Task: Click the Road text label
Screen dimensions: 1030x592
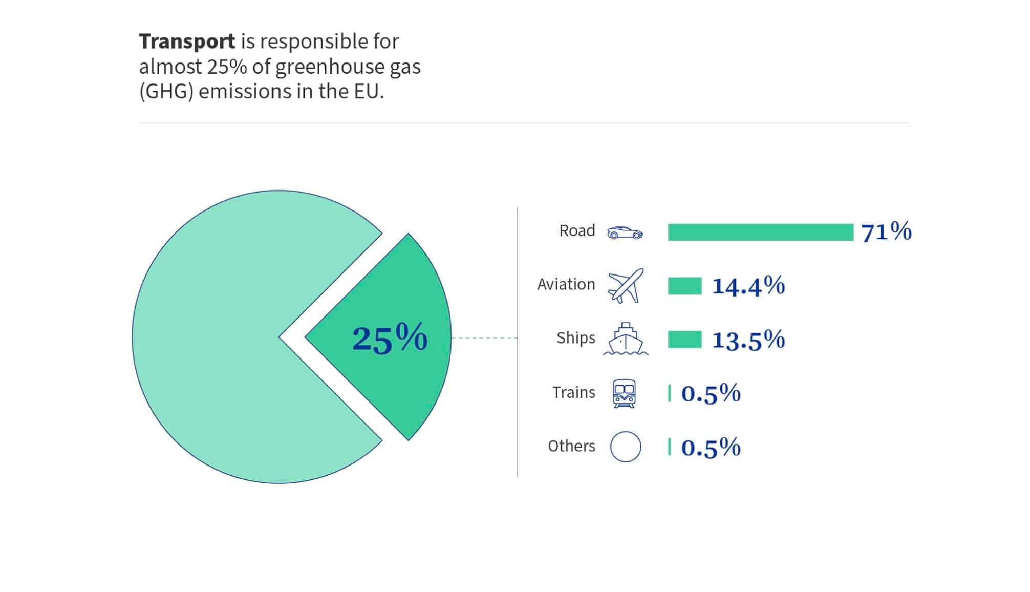Action: [x=577, y=231]
